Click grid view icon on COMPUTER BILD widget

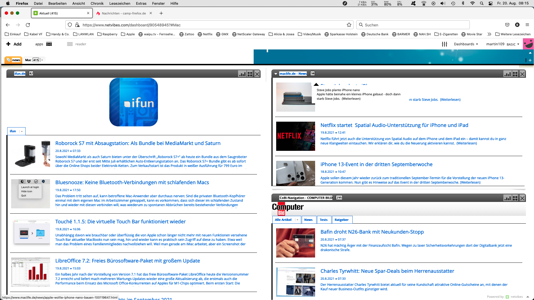(x=515, y=198)
